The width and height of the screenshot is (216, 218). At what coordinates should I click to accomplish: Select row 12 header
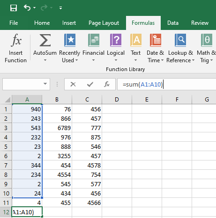click(6, 212)
